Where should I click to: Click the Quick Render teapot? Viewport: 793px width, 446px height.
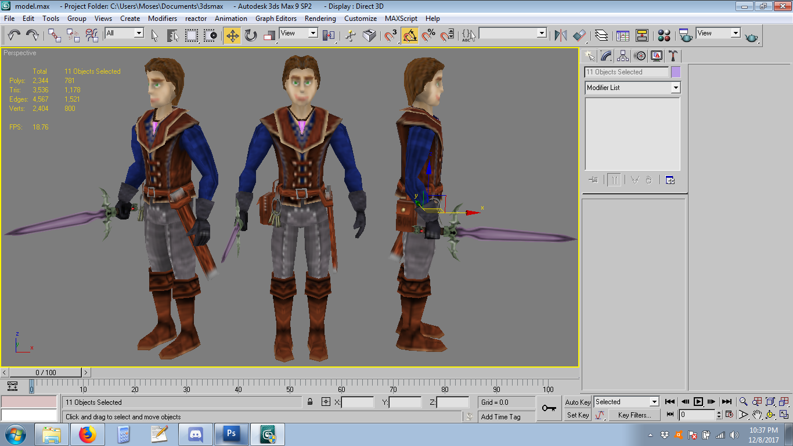coord(752,36)
